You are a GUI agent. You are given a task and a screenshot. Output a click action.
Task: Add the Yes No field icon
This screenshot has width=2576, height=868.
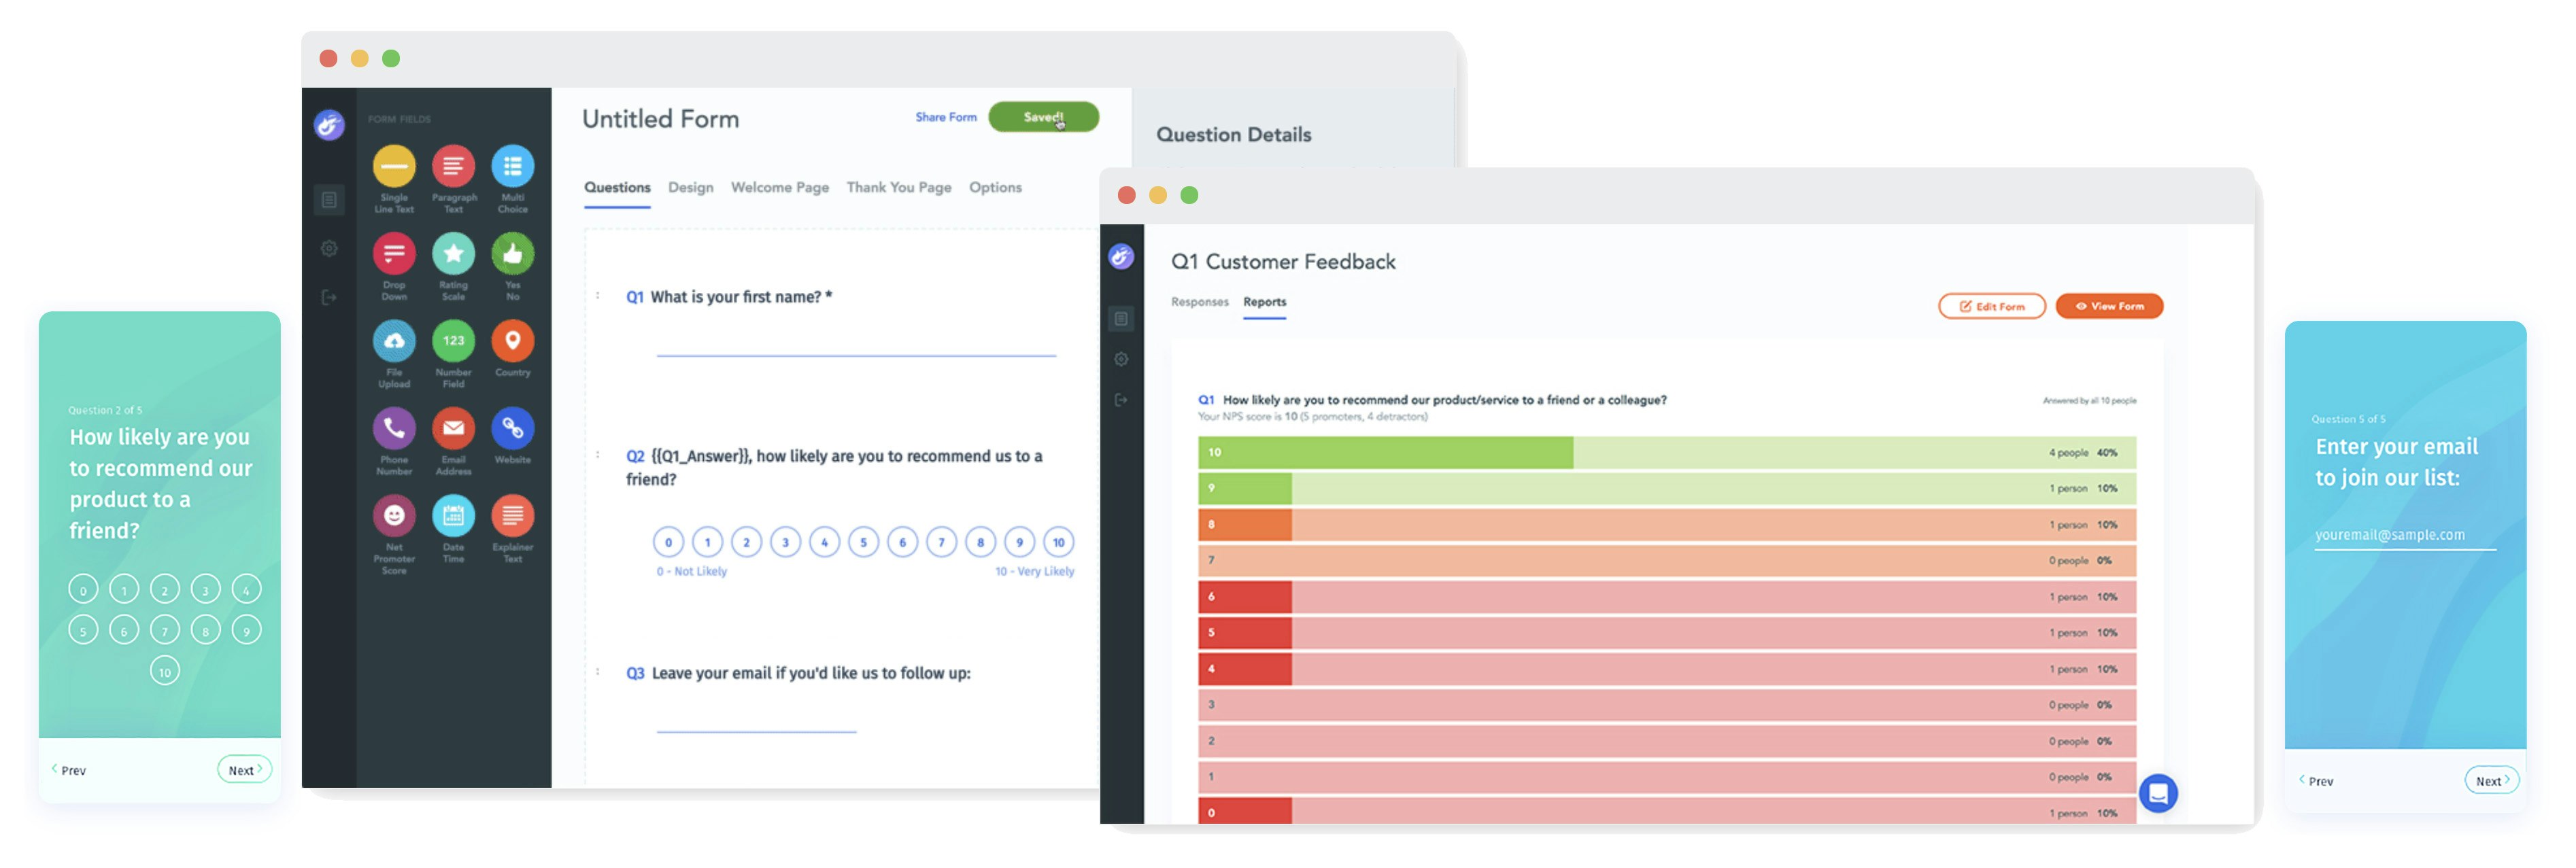click(512, 254)
